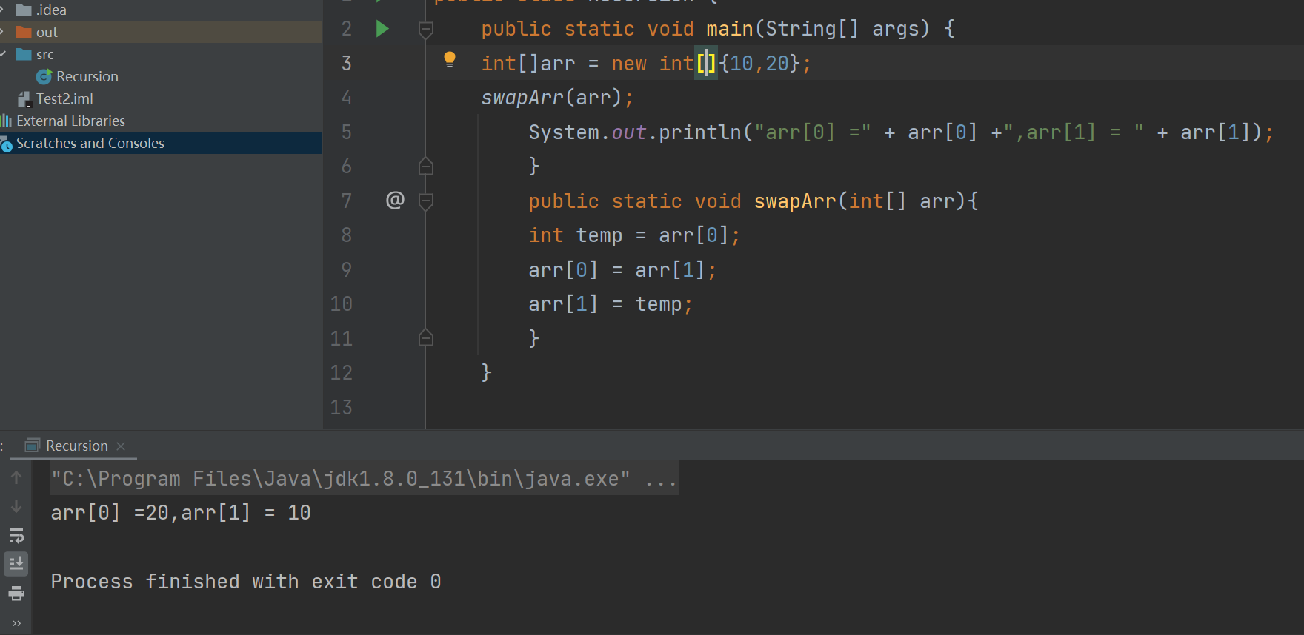Click the Recursion class icon in tree
Viewport: 1304px width, 635px height.
point(44,76)
